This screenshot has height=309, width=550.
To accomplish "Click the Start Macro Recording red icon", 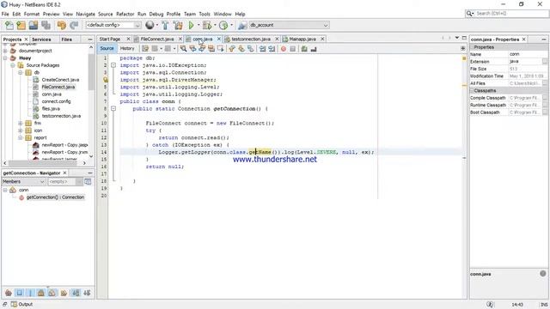I will tap(284, 49).
